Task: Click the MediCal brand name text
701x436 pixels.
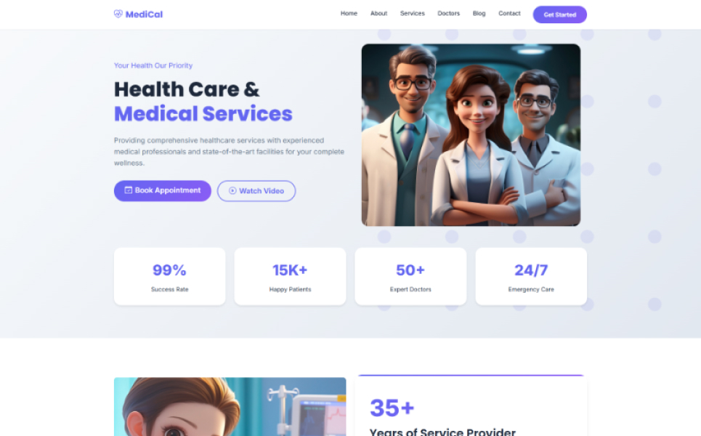Action: point(144,15)
